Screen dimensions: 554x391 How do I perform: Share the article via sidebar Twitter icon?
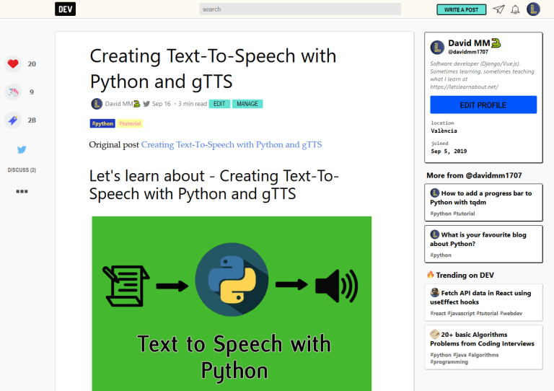(x=22, y=150)
